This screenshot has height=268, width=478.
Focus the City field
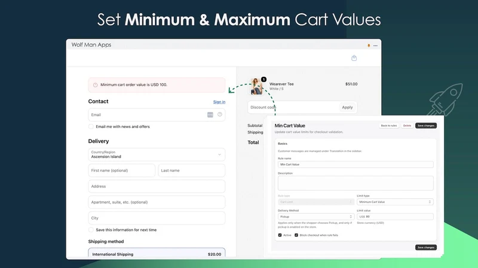click(157, 218)
